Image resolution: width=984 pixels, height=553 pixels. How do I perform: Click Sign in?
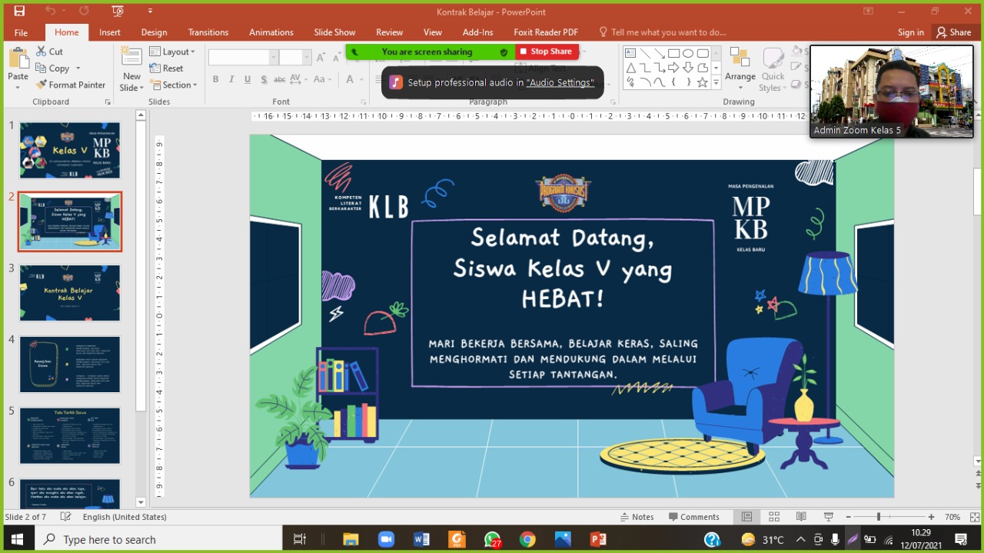coord(911,32)
